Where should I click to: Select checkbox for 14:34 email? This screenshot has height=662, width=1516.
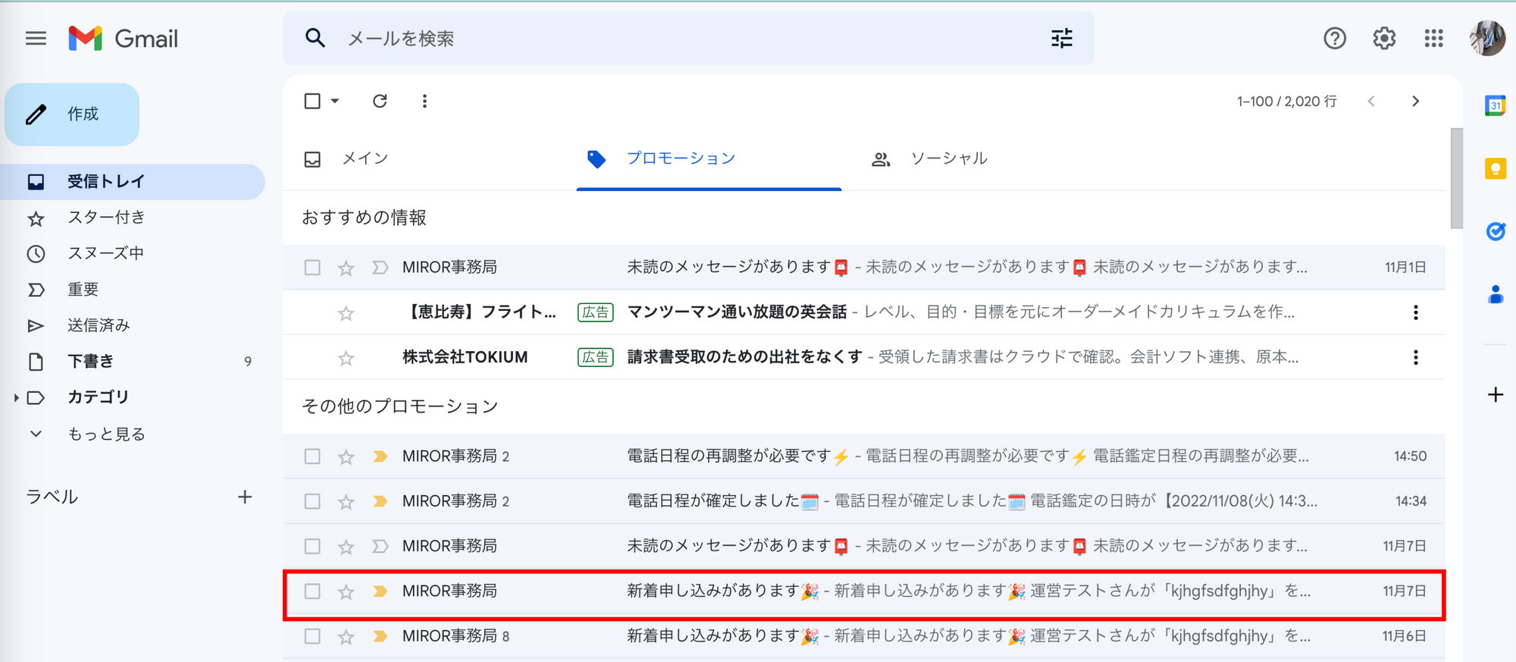[x=312, y=501]
